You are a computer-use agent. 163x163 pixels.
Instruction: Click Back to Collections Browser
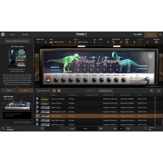click(17, 41)
